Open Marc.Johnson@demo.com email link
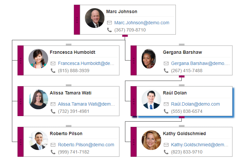239x163 pixels. tap(142, 23)
